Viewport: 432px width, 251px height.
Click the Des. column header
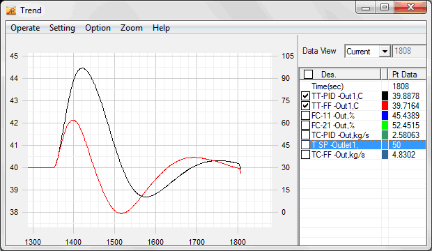340,74
